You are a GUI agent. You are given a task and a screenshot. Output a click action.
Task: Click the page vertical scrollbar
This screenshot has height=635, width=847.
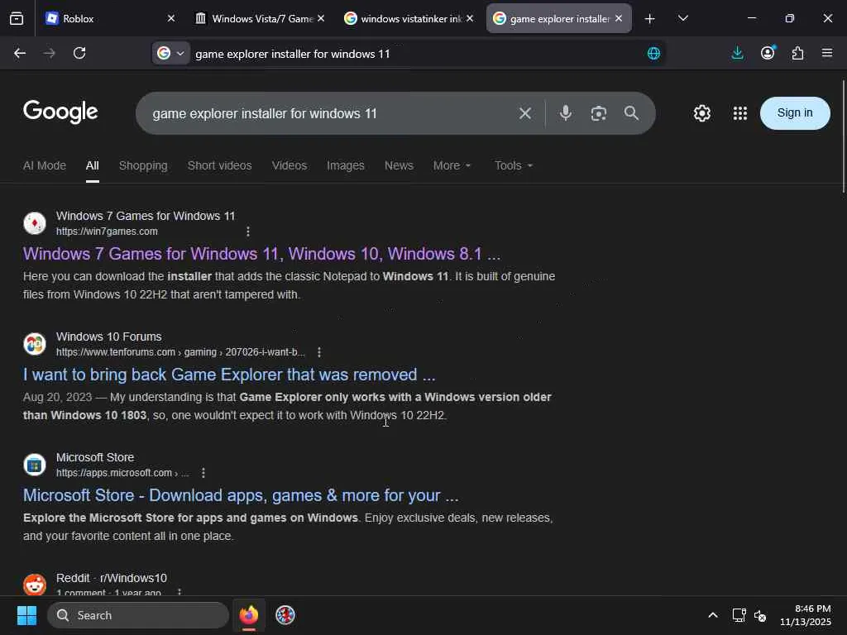pos(843,136)
